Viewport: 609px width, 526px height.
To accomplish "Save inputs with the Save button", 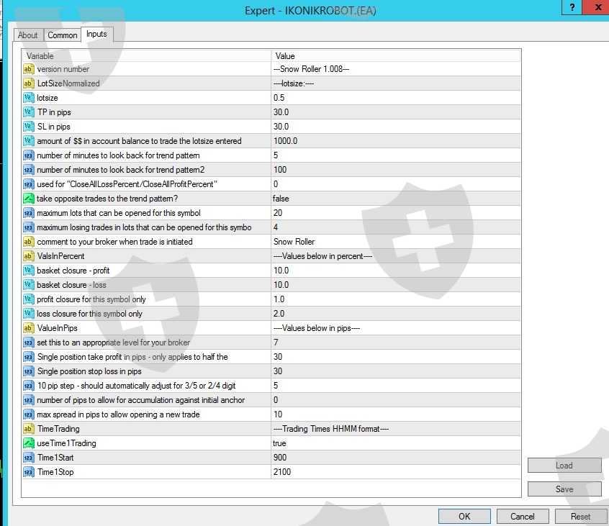I will coord(564,489).
